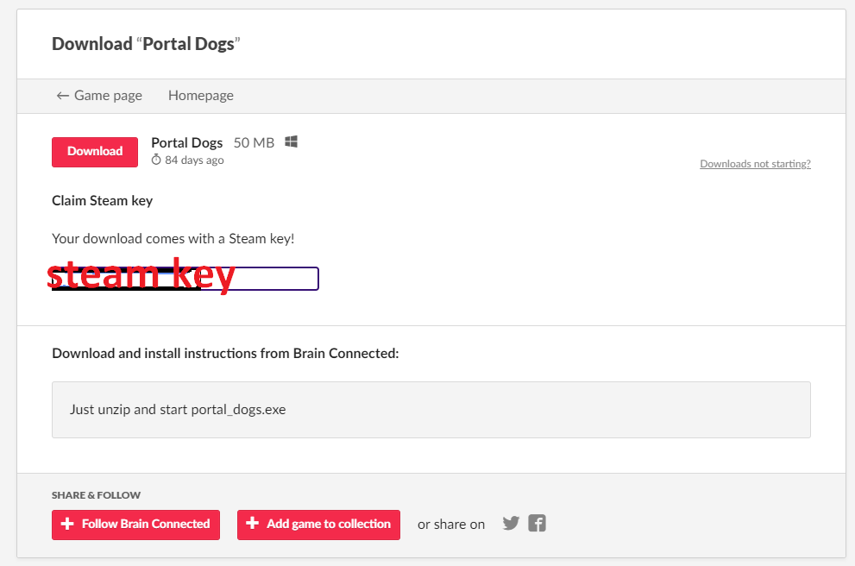This screenshot has height=566, width=855.
Task: Click the Portal Dogs file name
Action: click(x=187, y=143)
